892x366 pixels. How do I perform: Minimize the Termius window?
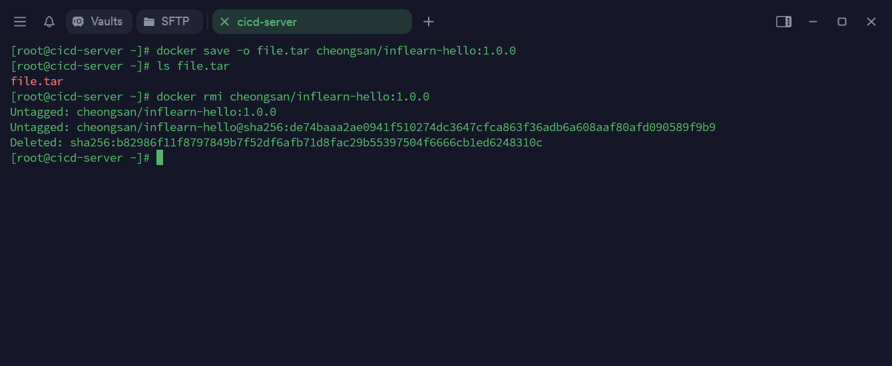point(813,22)
